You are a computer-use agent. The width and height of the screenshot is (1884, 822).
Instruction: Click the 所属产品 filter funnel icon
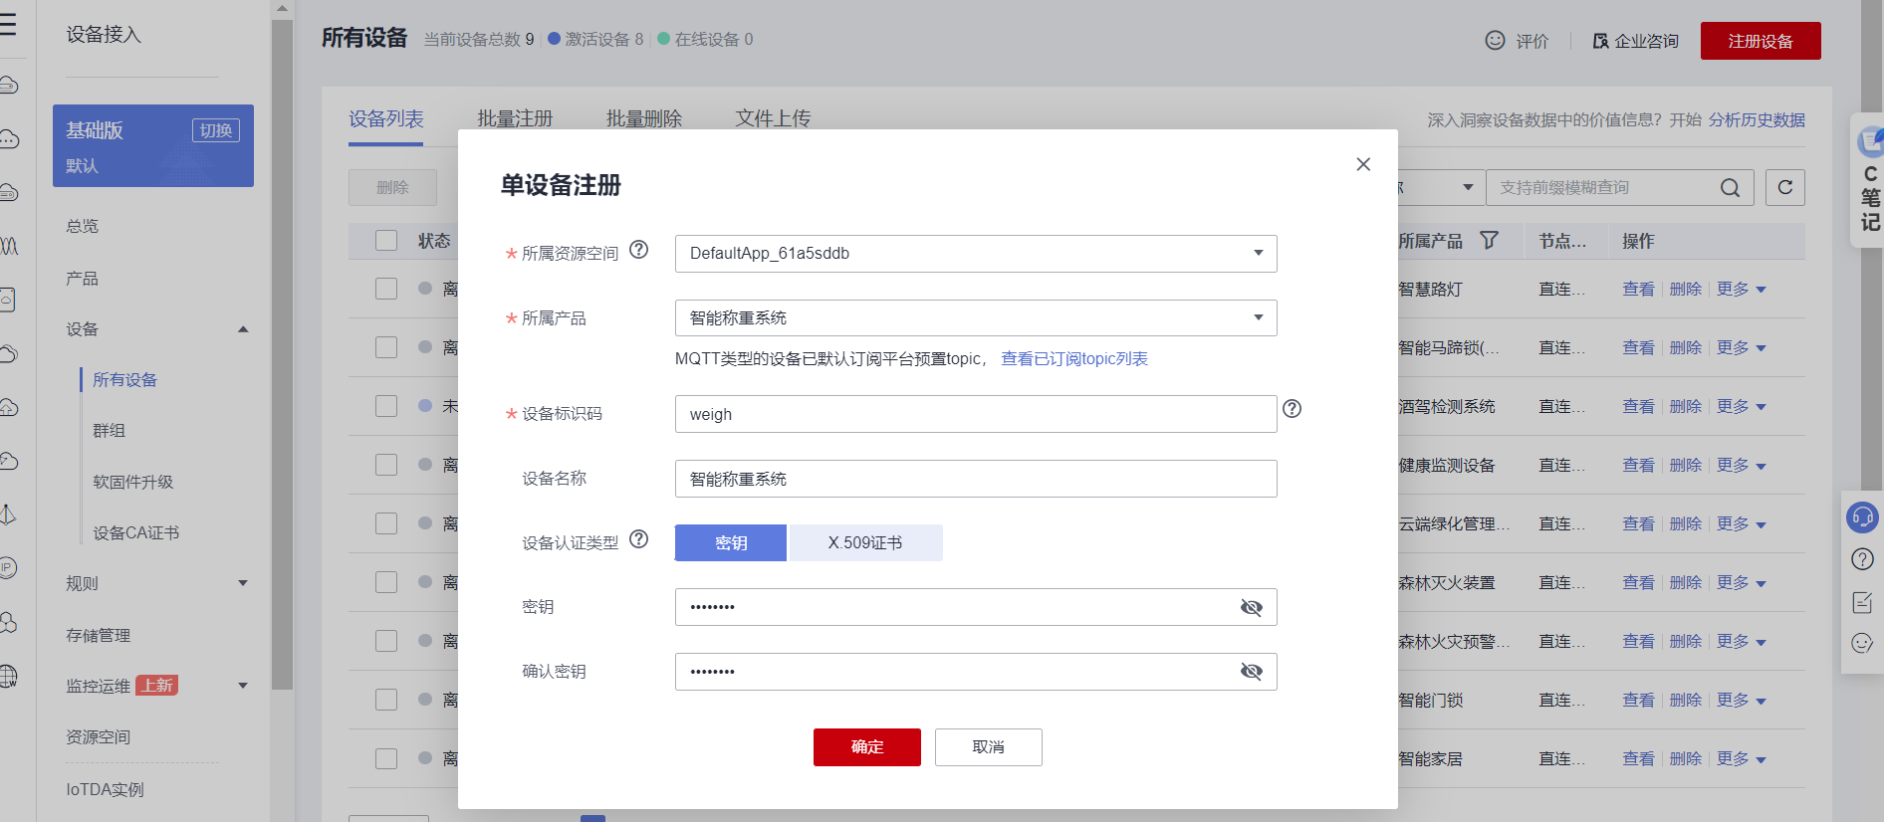coord(1490,240)
